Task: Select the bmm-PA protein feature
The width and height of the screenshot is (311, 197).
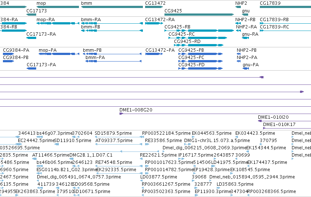Action: pos(113,61)
